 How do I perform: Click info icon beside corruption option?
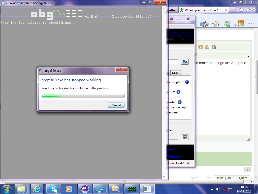coord(187,82)
